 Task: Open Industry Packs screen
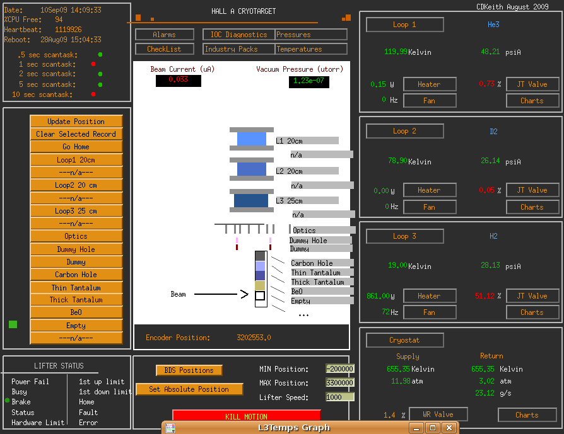coord(239,49)
